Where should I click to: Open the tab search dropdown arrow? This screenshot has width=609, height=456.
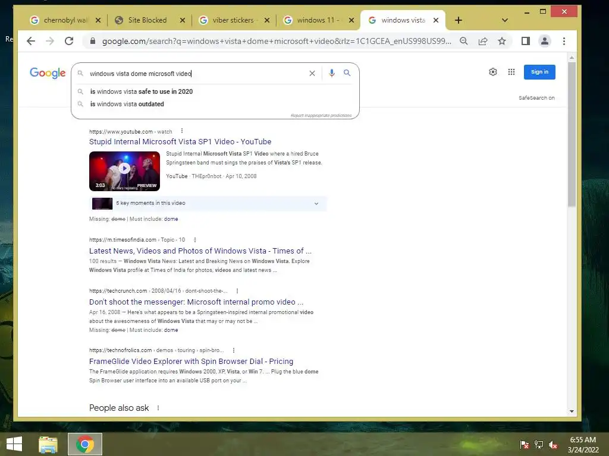pyautogui.click(x=504, y=20)
